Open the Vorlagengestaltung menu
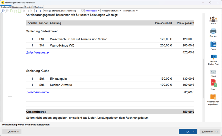The height and width of the screenshot is (136, 222). 111,11
